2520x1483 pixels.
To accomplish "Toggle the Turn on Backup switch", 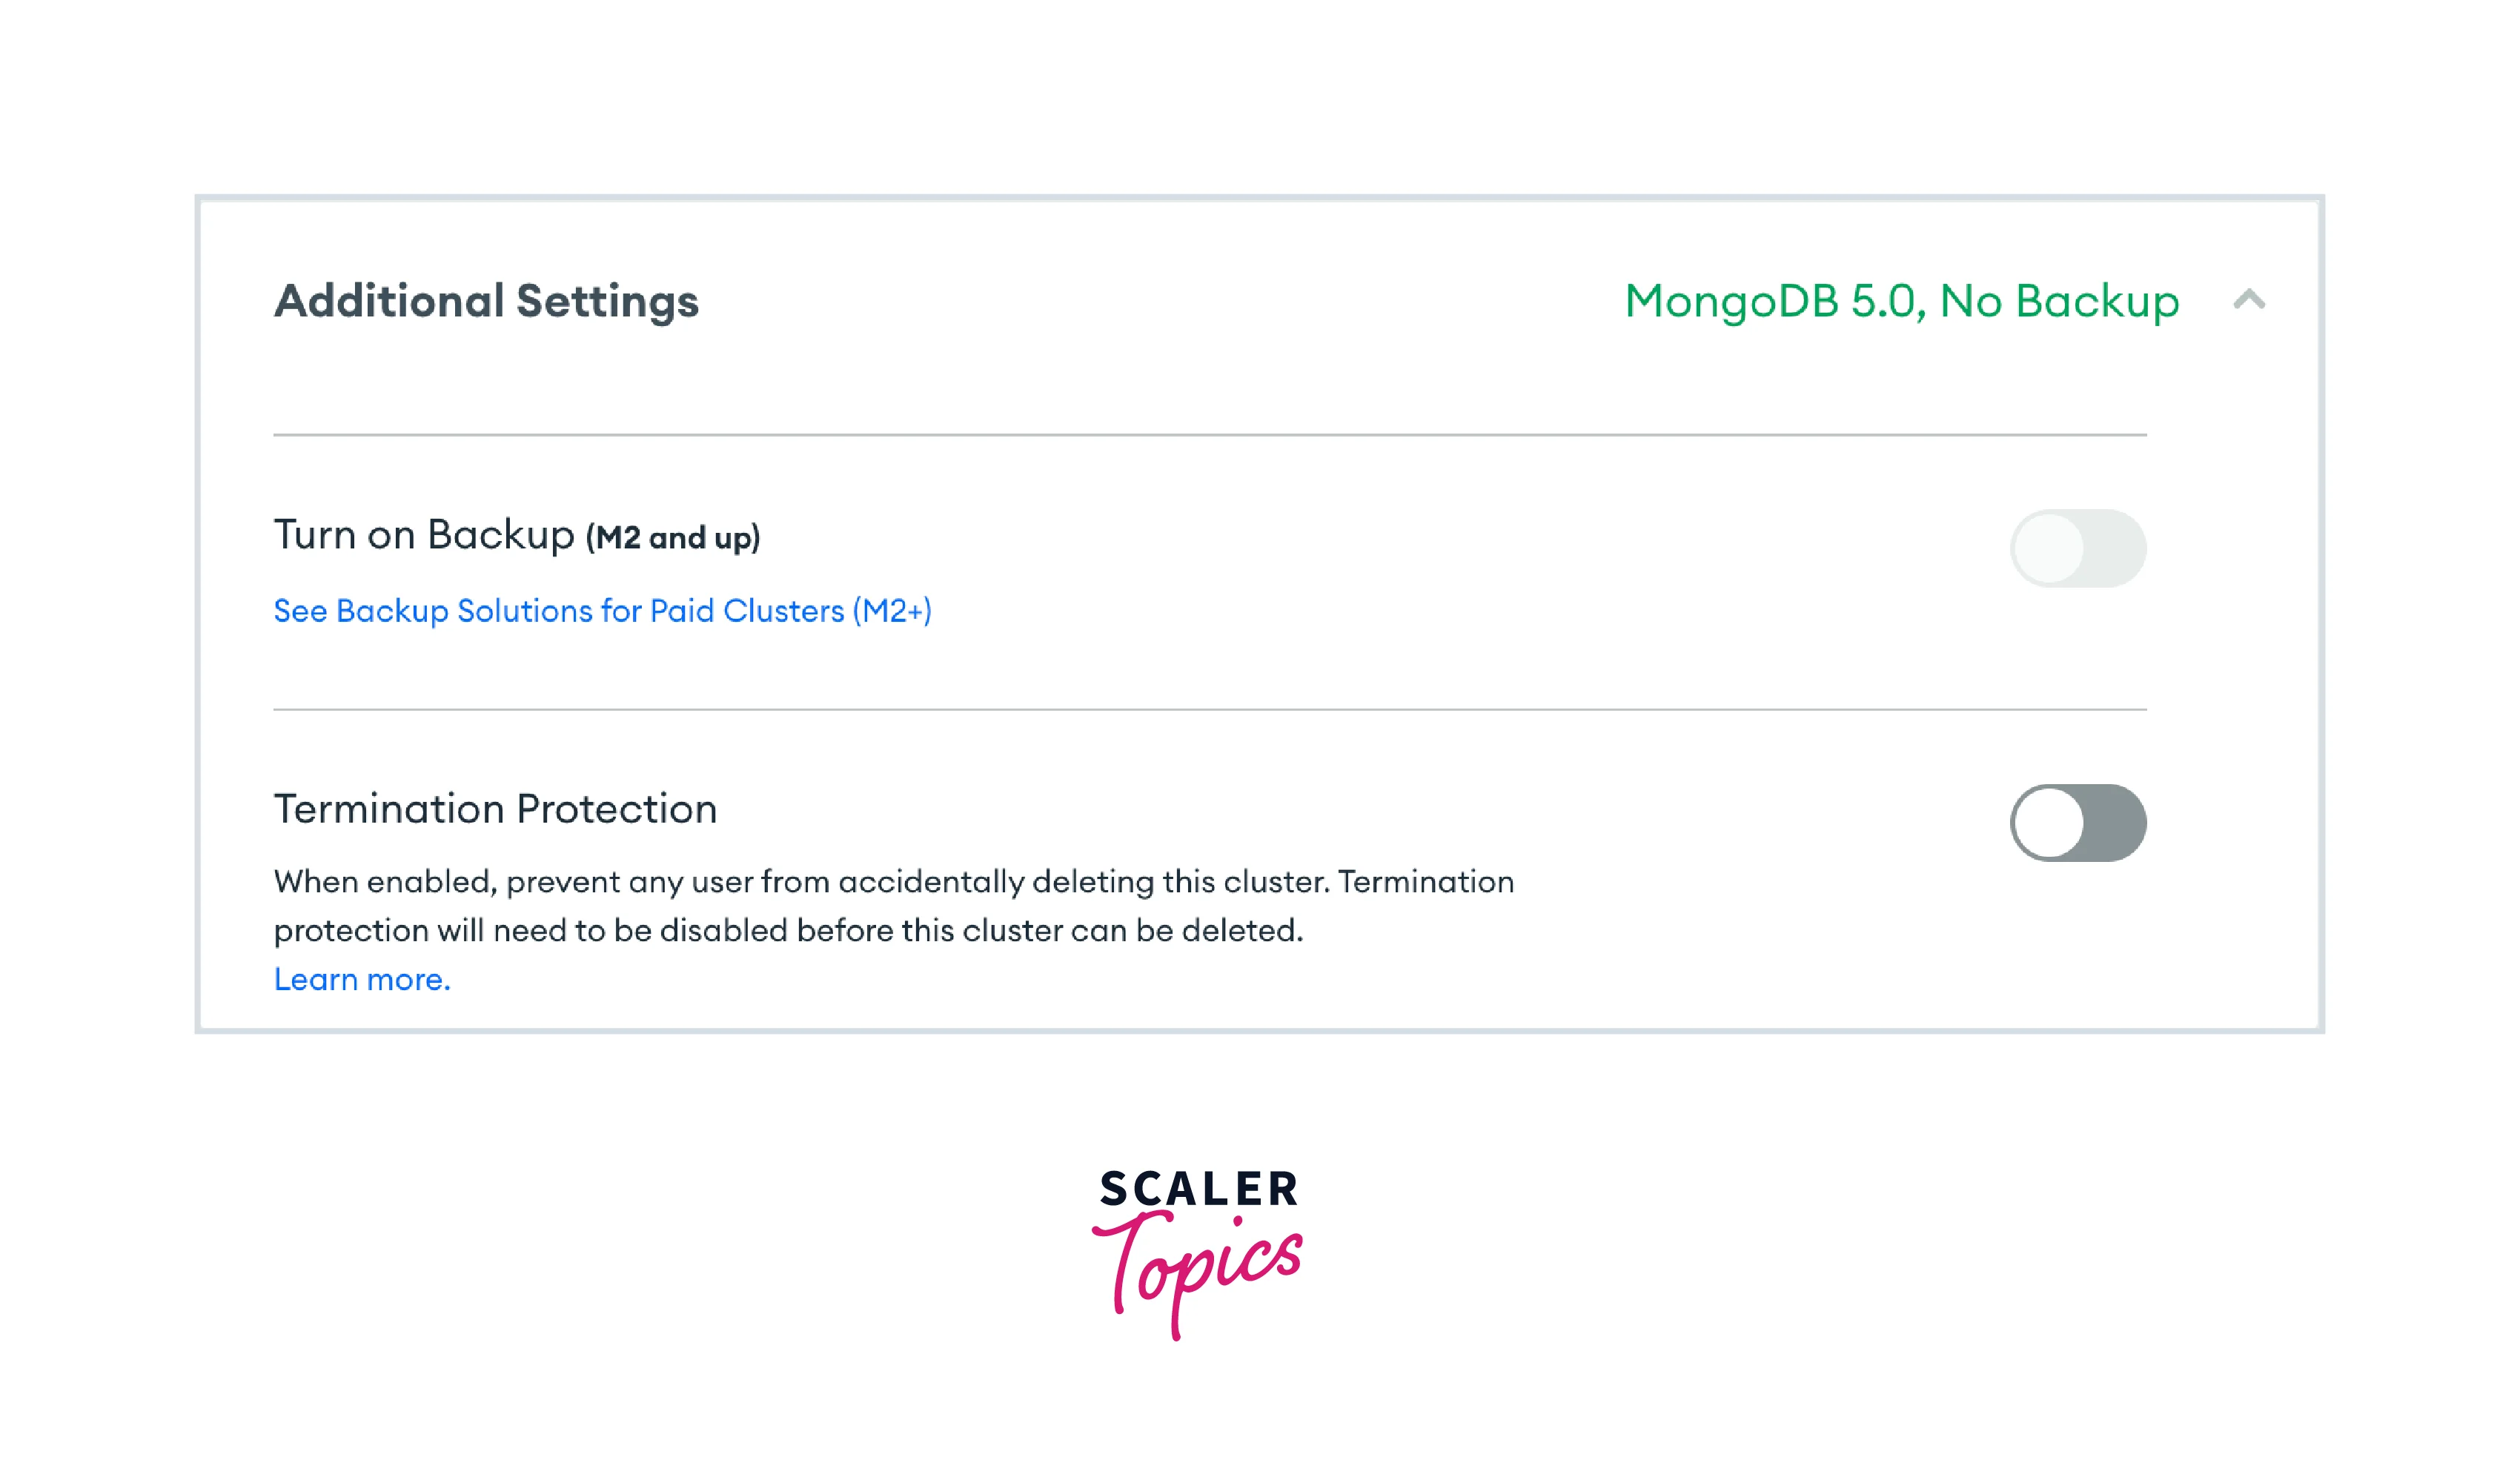I will pos(2078,548).
